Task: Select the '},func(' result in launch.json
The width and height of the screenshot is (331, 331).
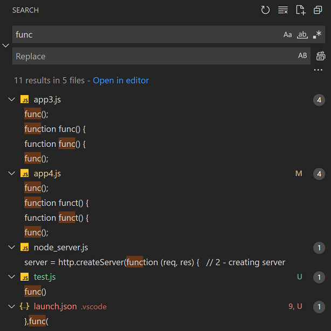Action: [37, 321]
